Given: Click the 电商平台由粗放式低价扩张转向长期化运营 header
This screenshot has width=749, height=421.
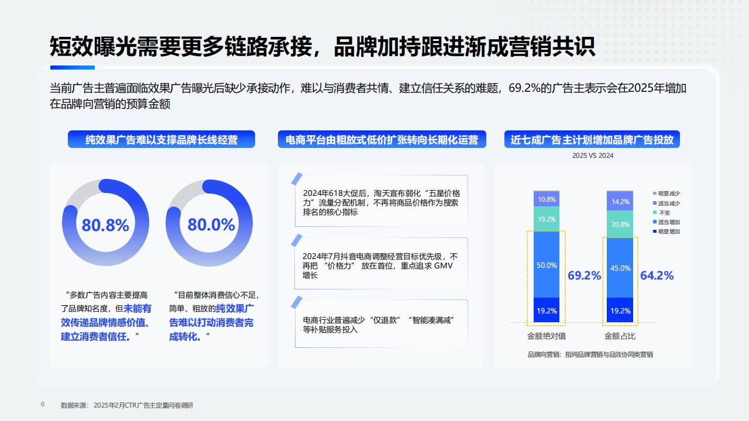Looking at the screenshot, I should [x=382, y=140].
